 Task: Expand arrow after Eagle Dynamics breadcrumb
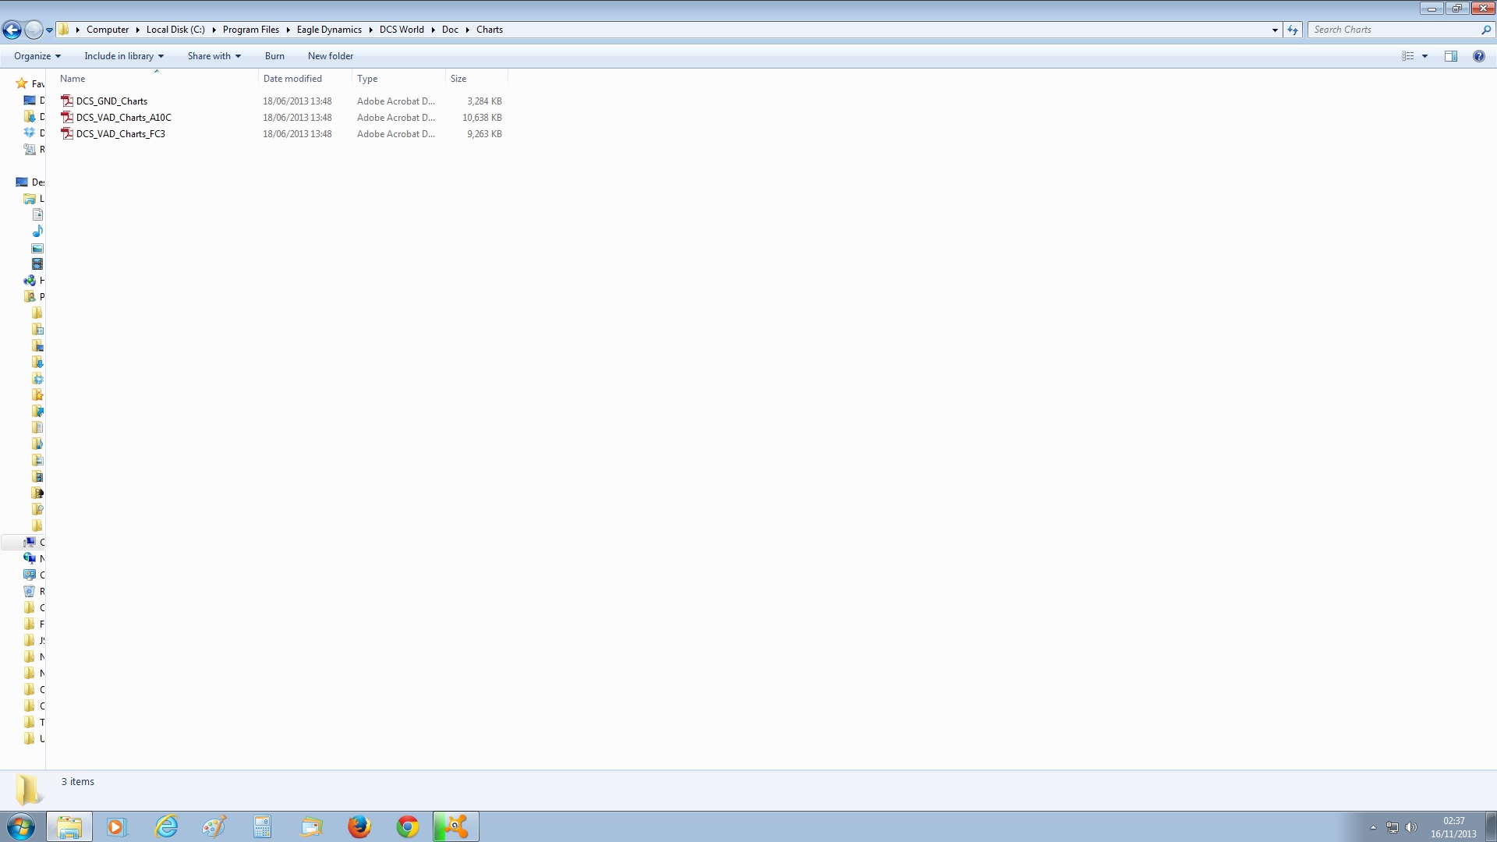[370, 30]
